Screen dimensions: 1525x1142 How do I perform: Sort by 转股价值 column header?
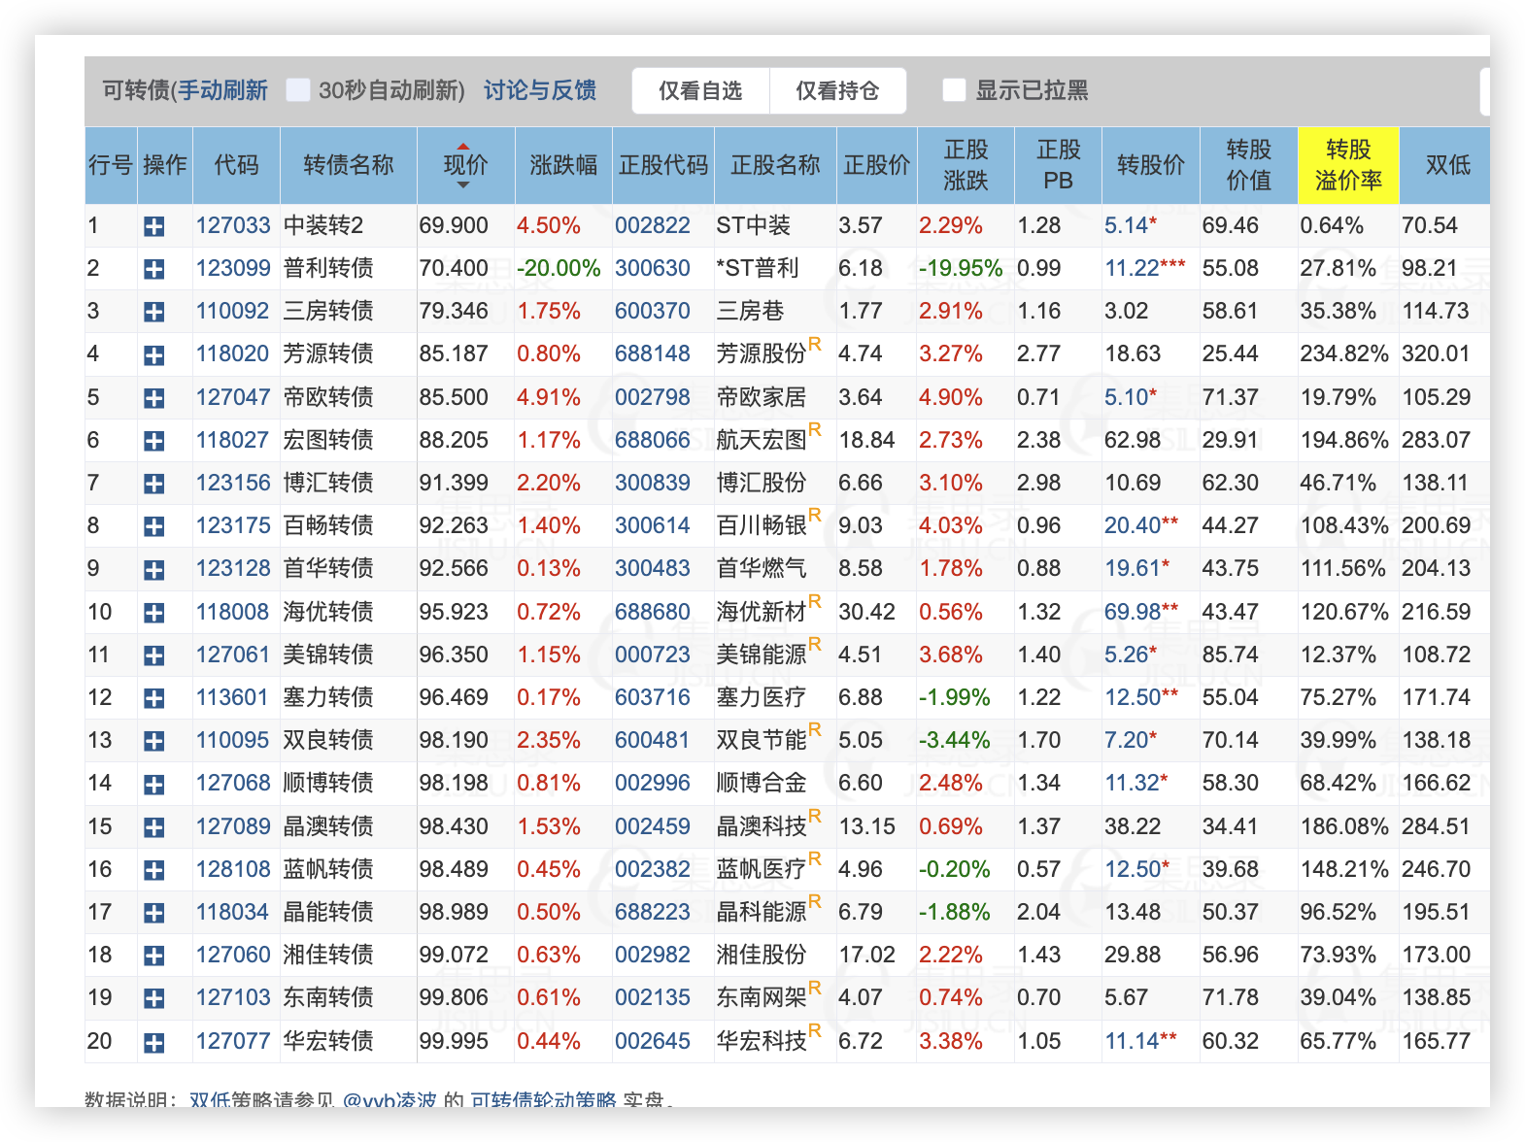point(1248,165)
